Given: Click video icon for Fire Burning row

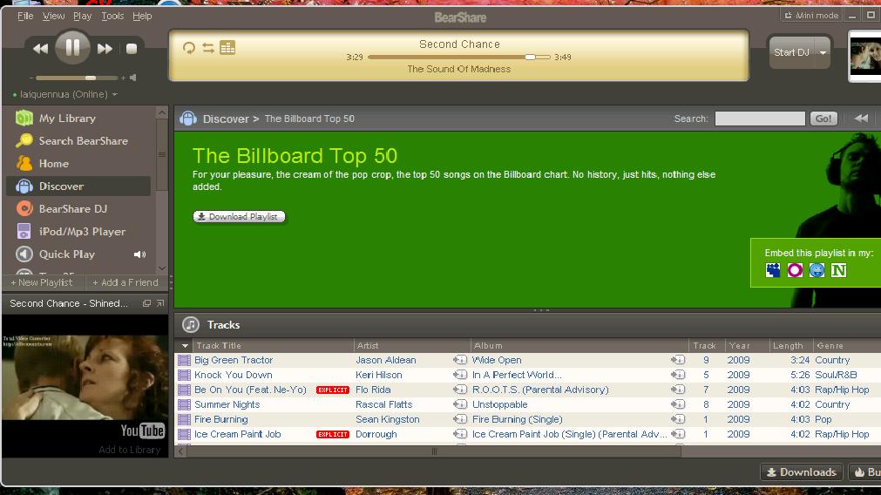Looking at the screenshot, I should pyautogui.click(x=184, y=420).
